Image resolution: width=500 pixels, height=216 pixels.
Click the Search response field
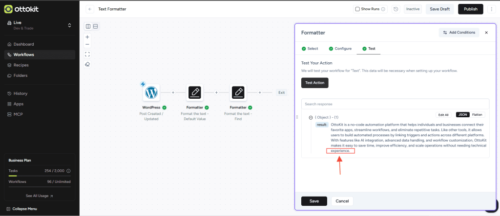tap(395, 104)
